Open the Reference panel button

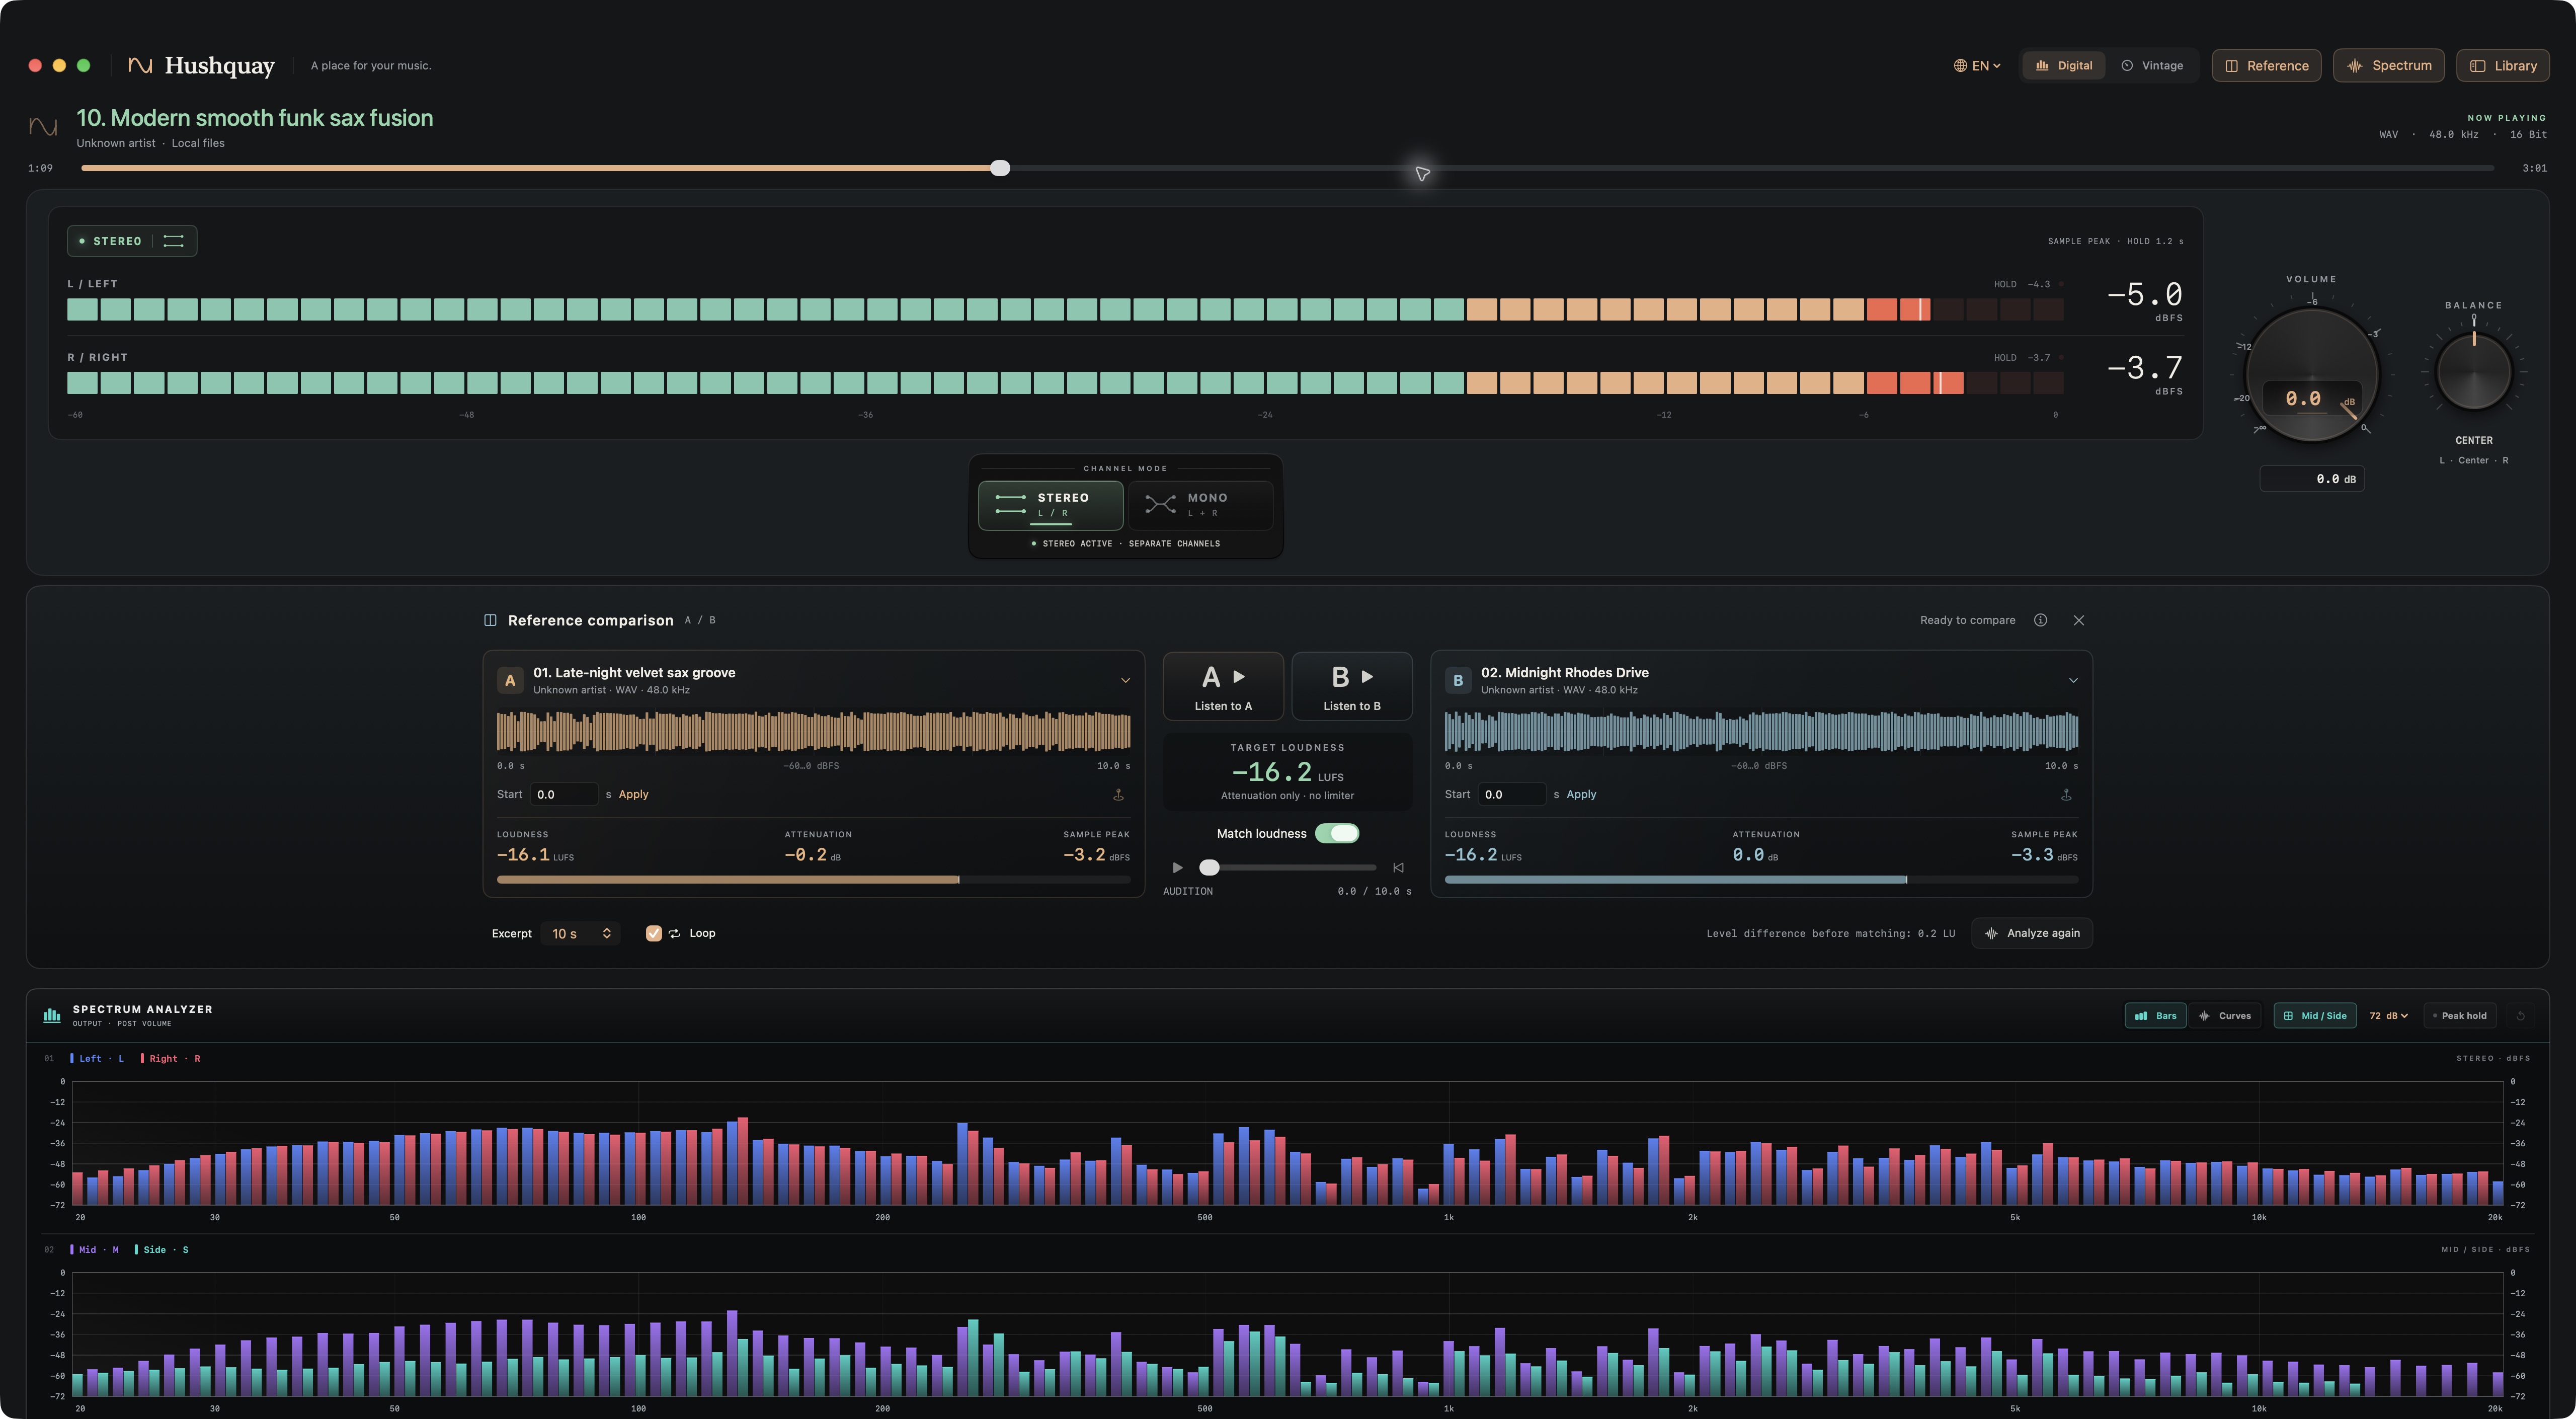point(2266,66)
